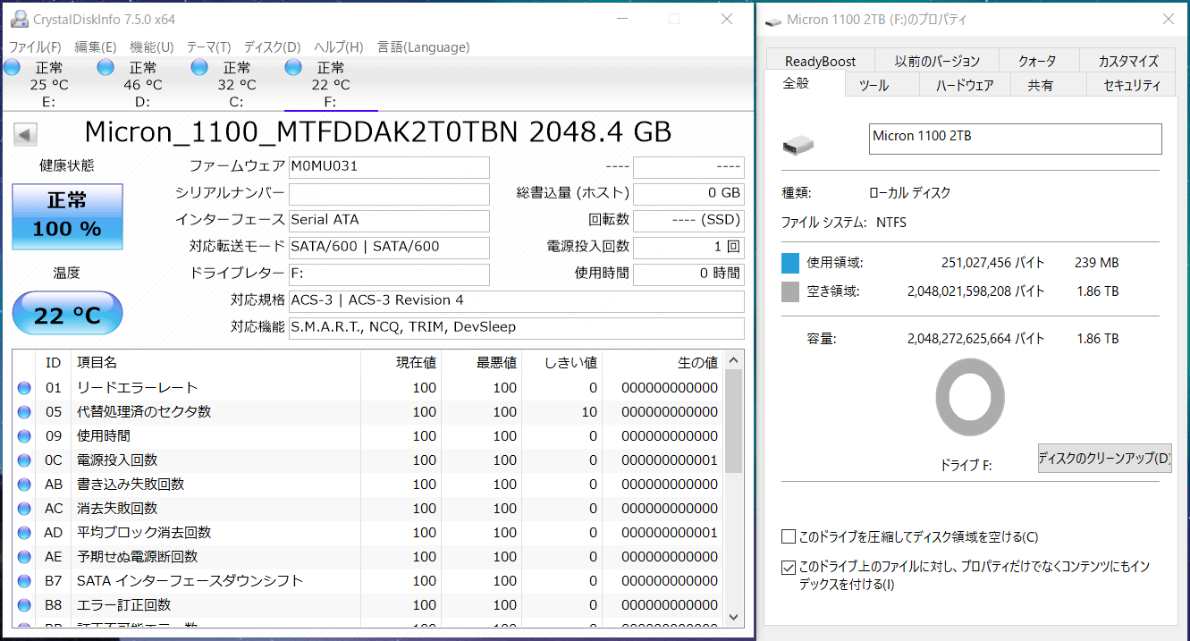
Task: Switch to the カスタマイズ tab
Action: (1128, 61)
